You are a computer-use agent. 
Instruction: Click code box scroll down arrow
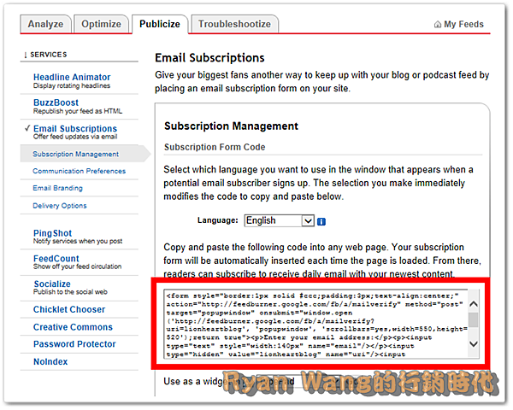coord(473,343)
